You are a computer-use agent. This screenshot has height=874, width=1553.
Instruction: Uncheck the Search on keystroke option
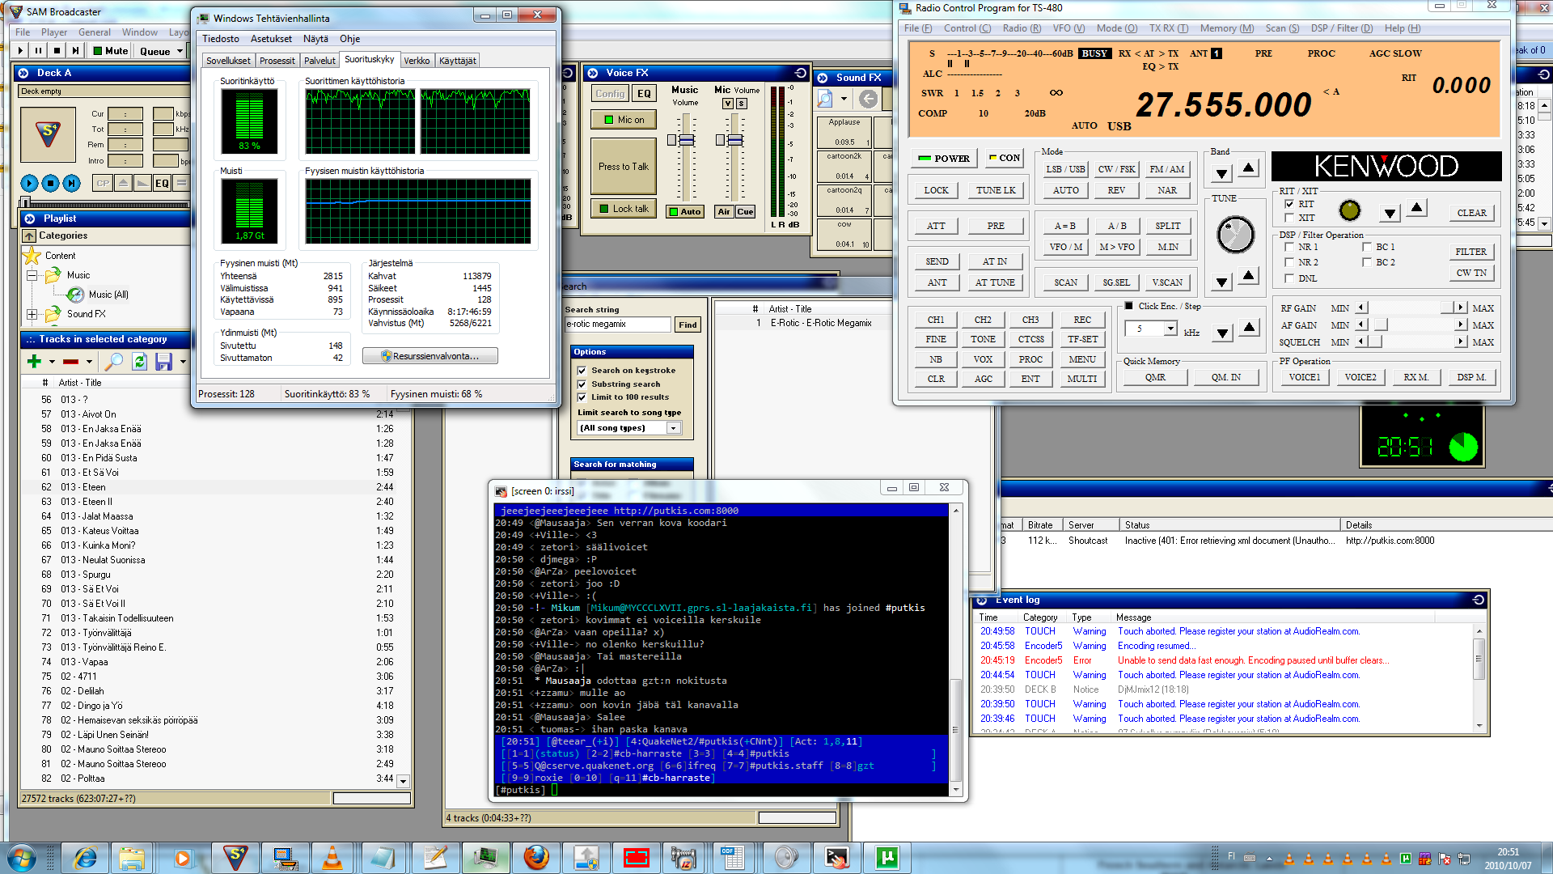pos(582,371)
